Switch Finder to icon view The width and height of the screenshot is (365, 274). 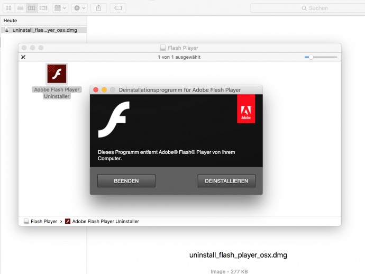point(8,8)
